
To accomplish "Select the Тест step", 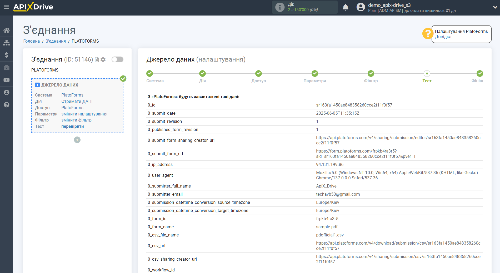I will coord(427,74).
